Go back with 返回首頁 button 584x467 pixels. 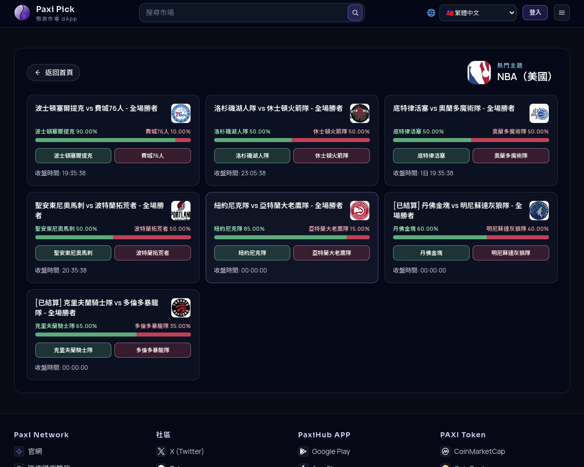pyautogui.click(x=53, y=72)
